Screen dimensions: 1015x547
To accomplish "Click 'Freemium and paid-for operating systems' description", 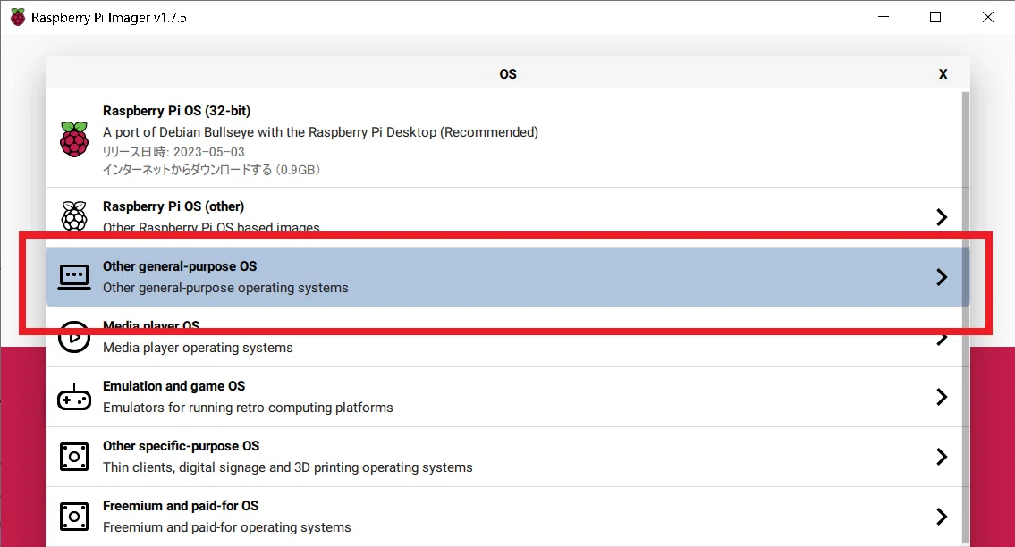I will coord(226,527).
